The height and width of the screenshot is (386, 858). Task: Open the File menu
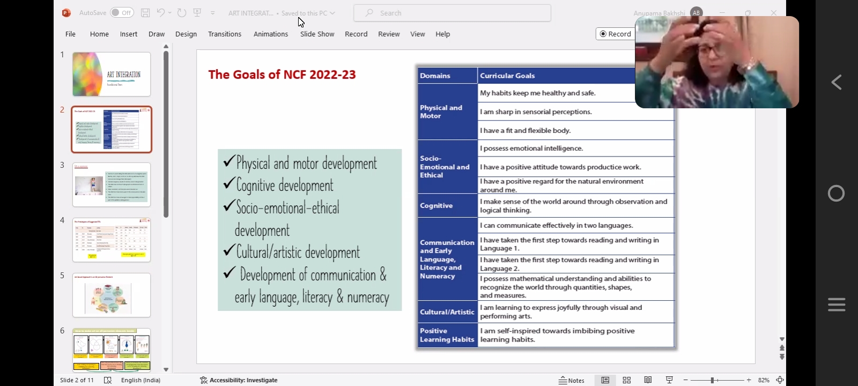70,34
